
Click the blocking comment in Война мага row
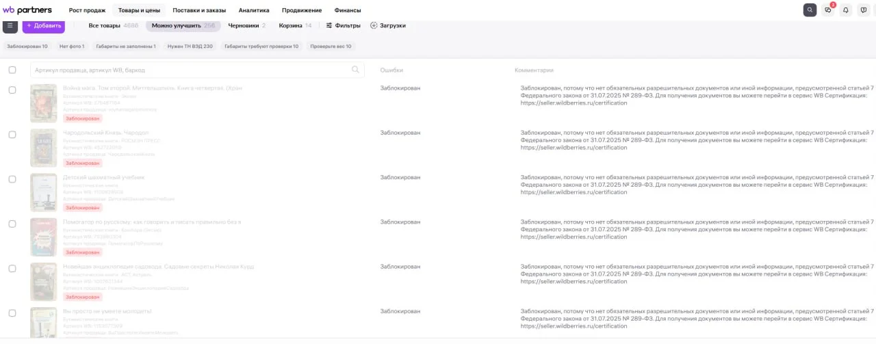click(x=697, y=96)
